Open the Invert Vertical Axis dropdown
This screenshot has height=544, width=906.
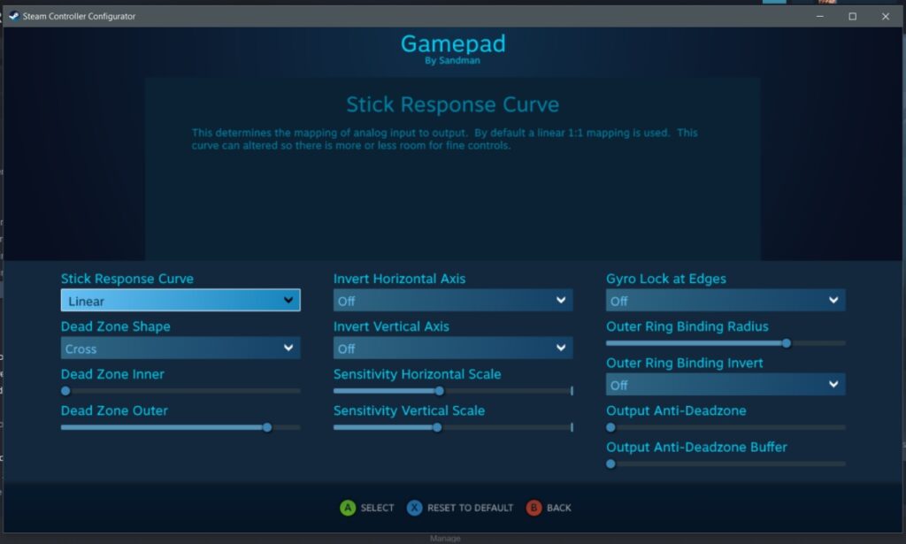pyautogui.click(x=453, y=348)
